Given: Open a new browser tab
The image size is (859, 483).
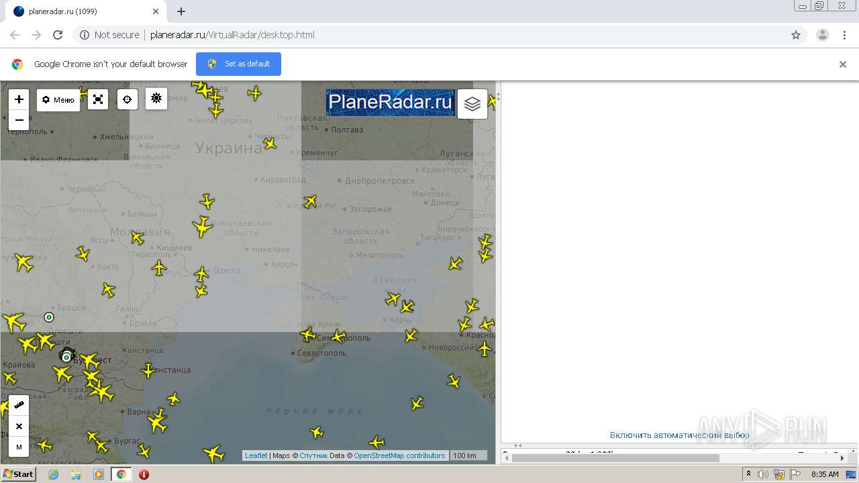Looking at the screenshot, I should pos(181,11).
